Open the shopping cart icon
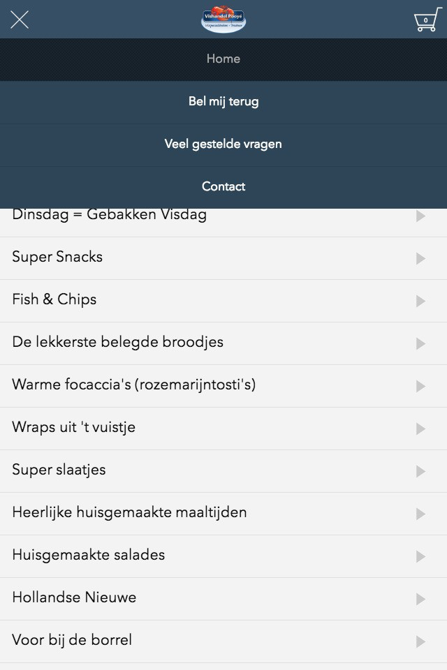 tap(426, 20)
